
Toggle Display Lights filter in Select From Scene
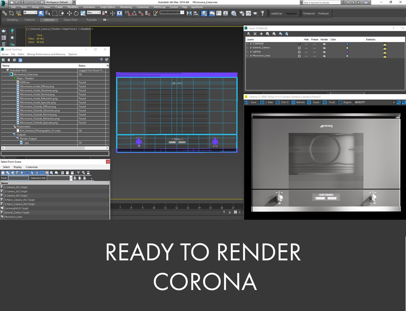pyautogui.click(x=13, y=173)
